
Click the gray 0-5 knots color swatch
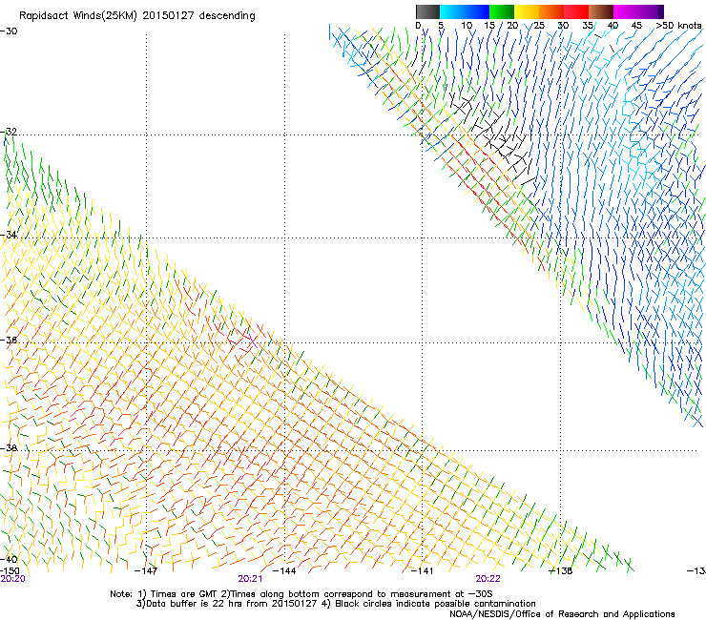(427, 11)
